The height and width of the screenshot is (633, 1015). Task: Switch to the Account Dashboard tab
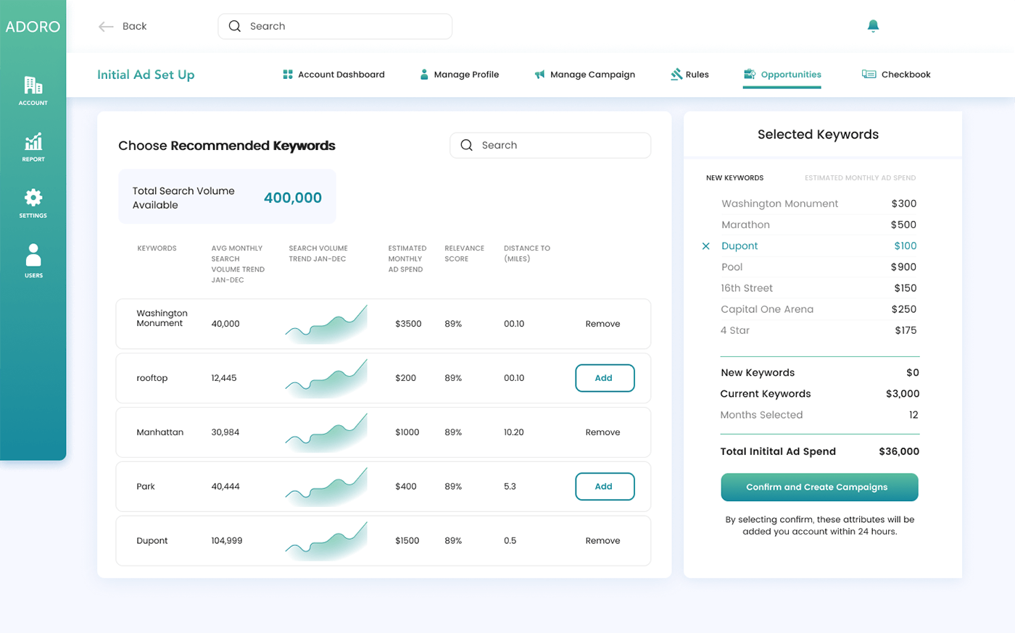333,75
